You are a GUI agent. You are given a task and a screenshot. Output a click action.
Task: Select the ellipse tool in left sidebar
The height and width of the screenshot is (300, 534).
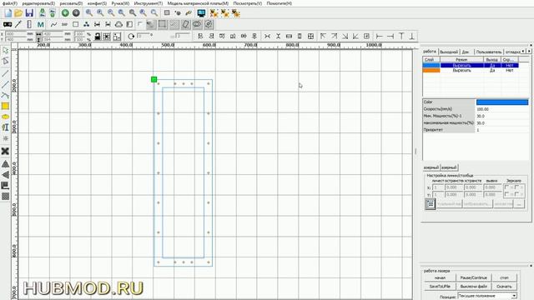[x=5, y=117]
